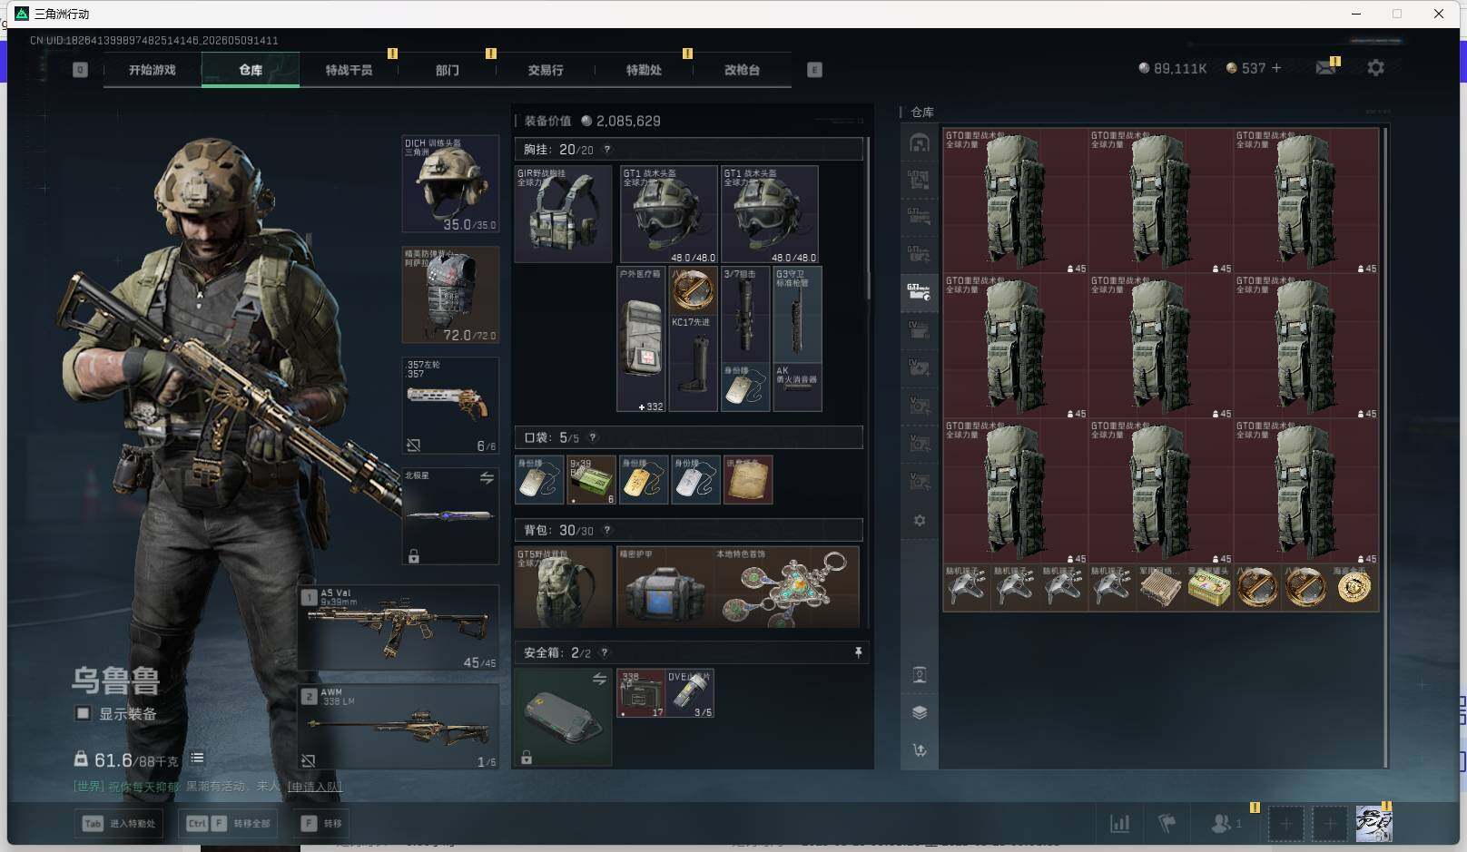The height and width of the screenshot is (852, 1467).
Task: Click the warehouse grid vertical scrollbar
Action: 1385,446
